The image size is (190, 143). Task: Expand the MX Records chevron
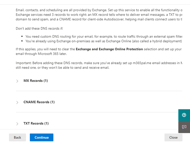pyautogui.click(x=17, y=81)
